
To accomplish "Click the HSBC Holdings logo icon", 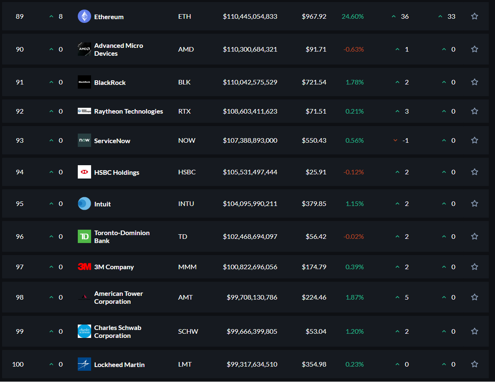I will click(84, 172).
